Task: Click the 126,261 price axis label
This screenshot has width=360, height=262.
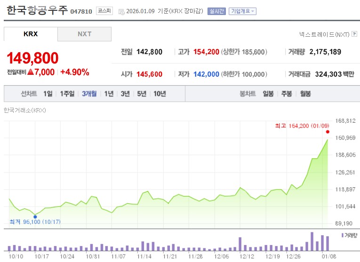Action: tap(345, 172)
